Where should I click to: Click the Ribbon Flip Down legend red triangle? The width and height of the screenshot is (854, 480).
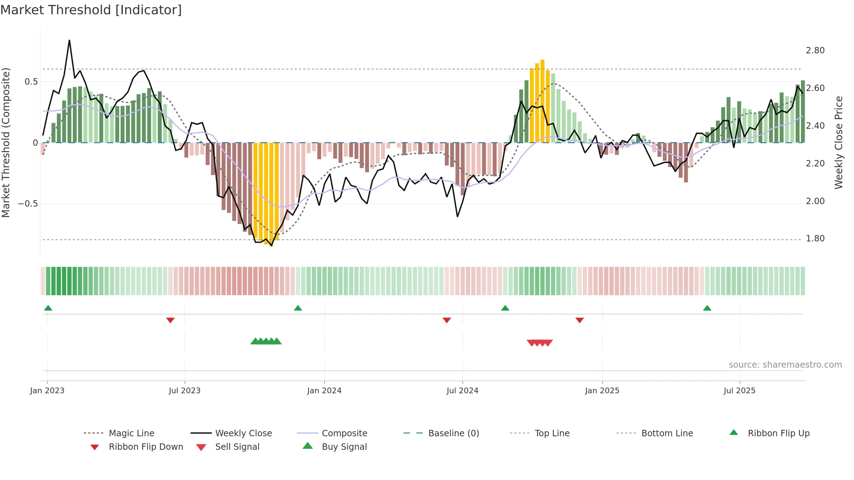tap(95, 447)
